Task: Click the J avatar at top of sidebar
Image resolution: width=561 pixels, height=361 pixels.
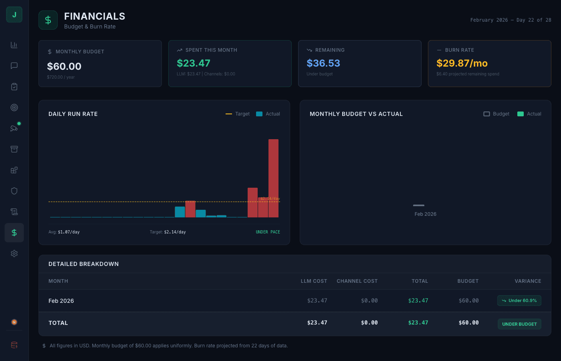Action: (14, 14)
